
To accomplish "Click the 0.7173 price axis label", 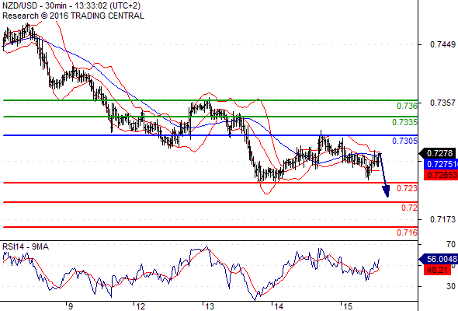I will click(442, 219).
